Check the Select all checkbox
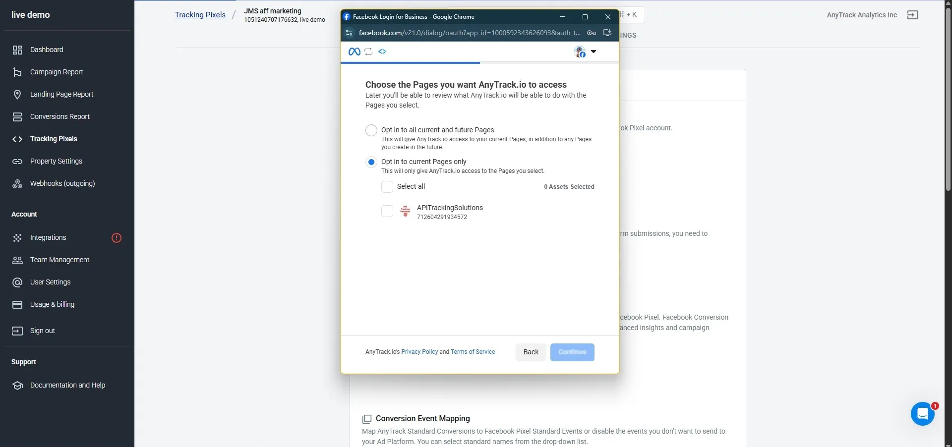Viewport: 952px width, 447px height. point(387,187)
